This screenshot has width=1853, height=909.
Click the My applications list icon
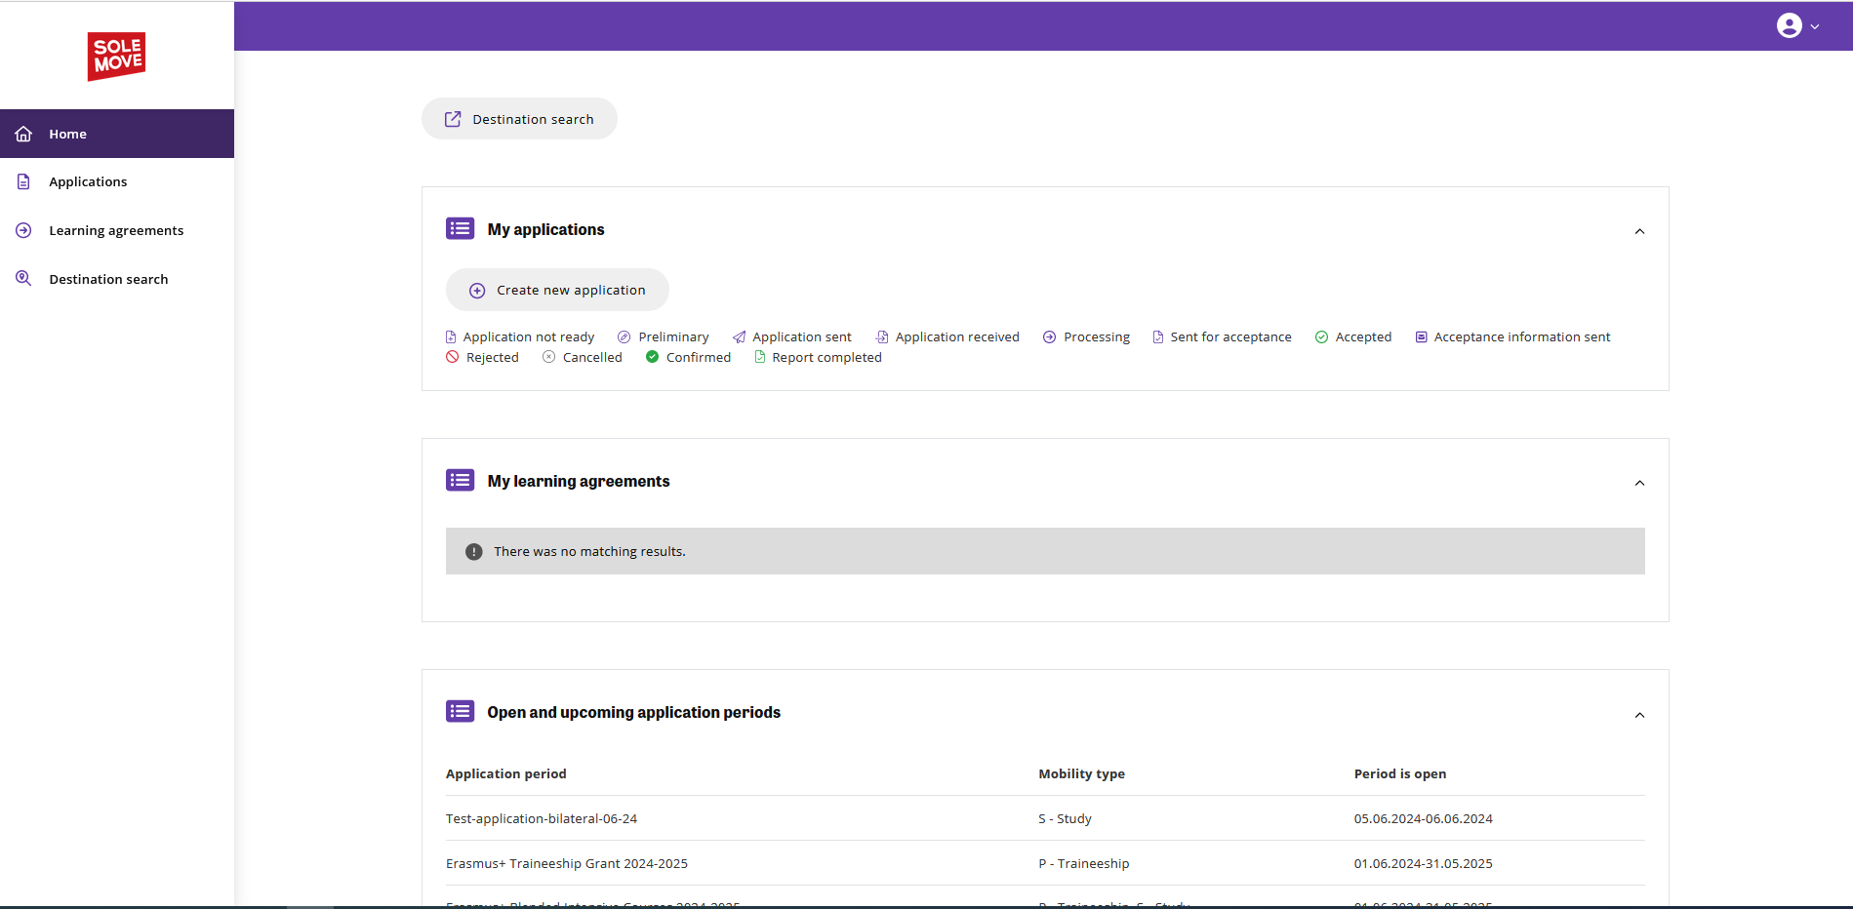460,229
